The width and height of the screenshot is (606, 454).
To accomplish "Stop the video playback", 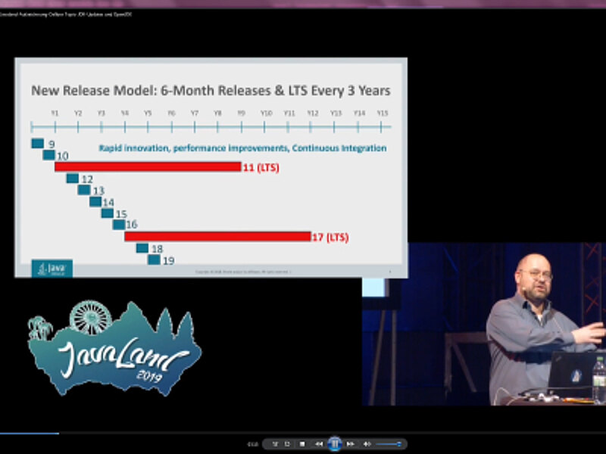I will 302,444.
